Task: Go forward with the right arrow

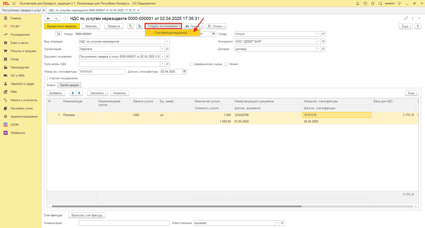Action: coord(56,18)
